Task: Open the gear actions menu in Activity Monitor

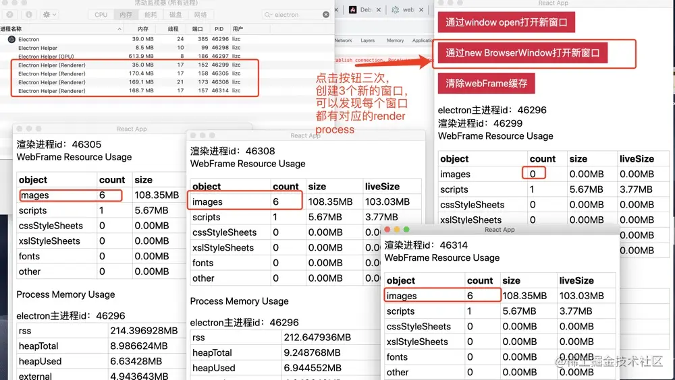Action: [x=49, y=15]
